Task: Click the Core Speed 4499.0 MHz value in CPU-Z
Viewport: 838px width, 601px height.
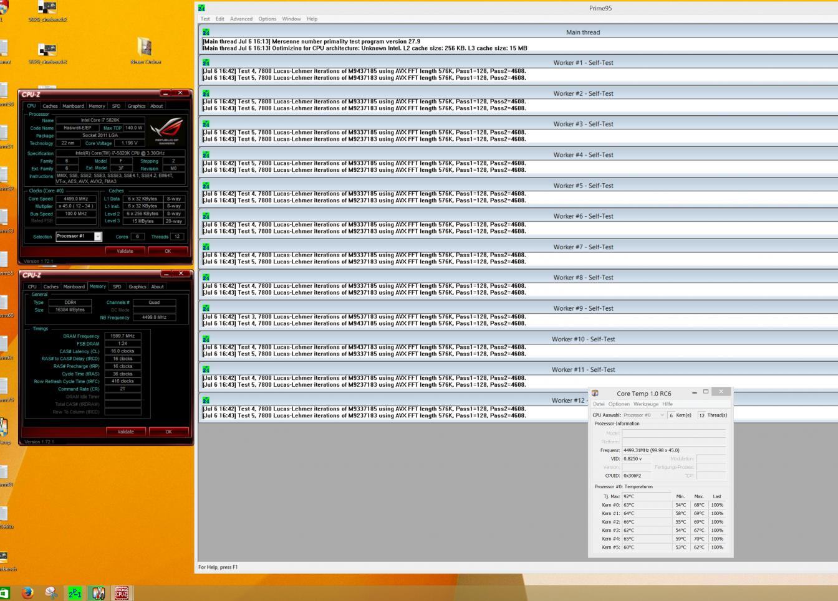Action: (x=76, y=199)
